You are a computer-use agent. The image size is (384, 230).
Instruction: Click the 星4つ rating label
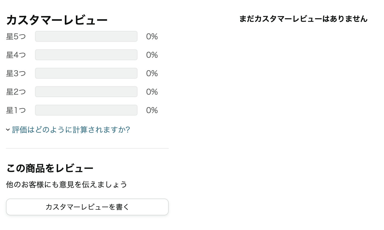16,55
